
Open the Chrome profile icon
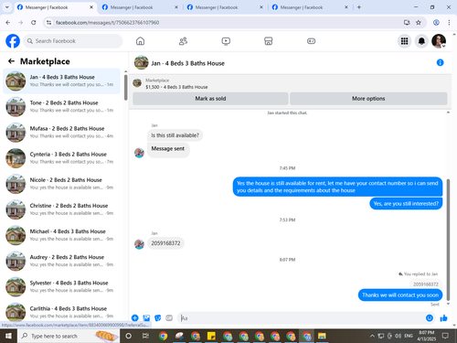[436, 22]
